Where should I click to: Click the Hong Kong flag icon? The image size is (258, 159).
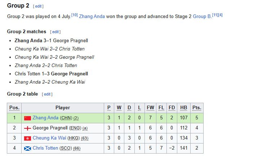[27, 138]
